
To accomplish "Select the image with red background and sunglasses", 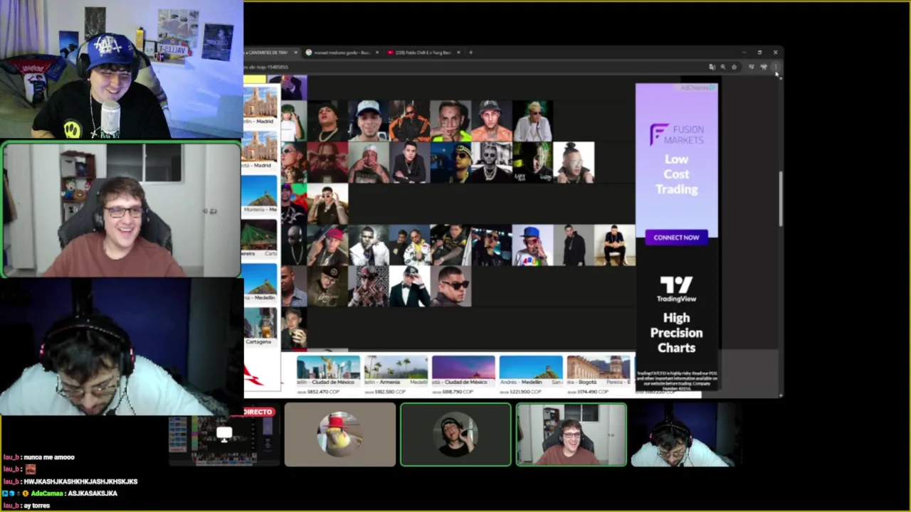I will pos(327,162).
